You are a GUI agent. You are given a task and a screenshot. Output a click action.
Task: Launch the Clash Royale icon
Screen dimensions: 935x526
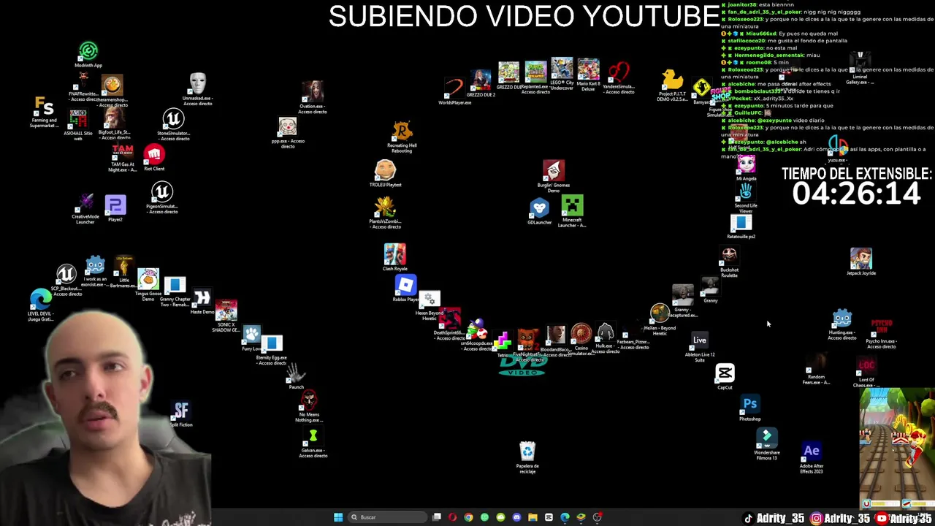pos(394,258)
